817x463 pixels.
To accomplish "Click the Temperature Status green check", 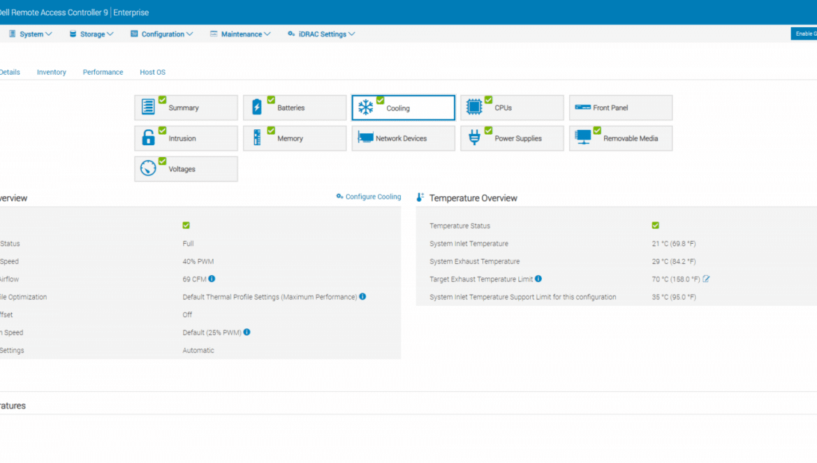I will (656, 226).
